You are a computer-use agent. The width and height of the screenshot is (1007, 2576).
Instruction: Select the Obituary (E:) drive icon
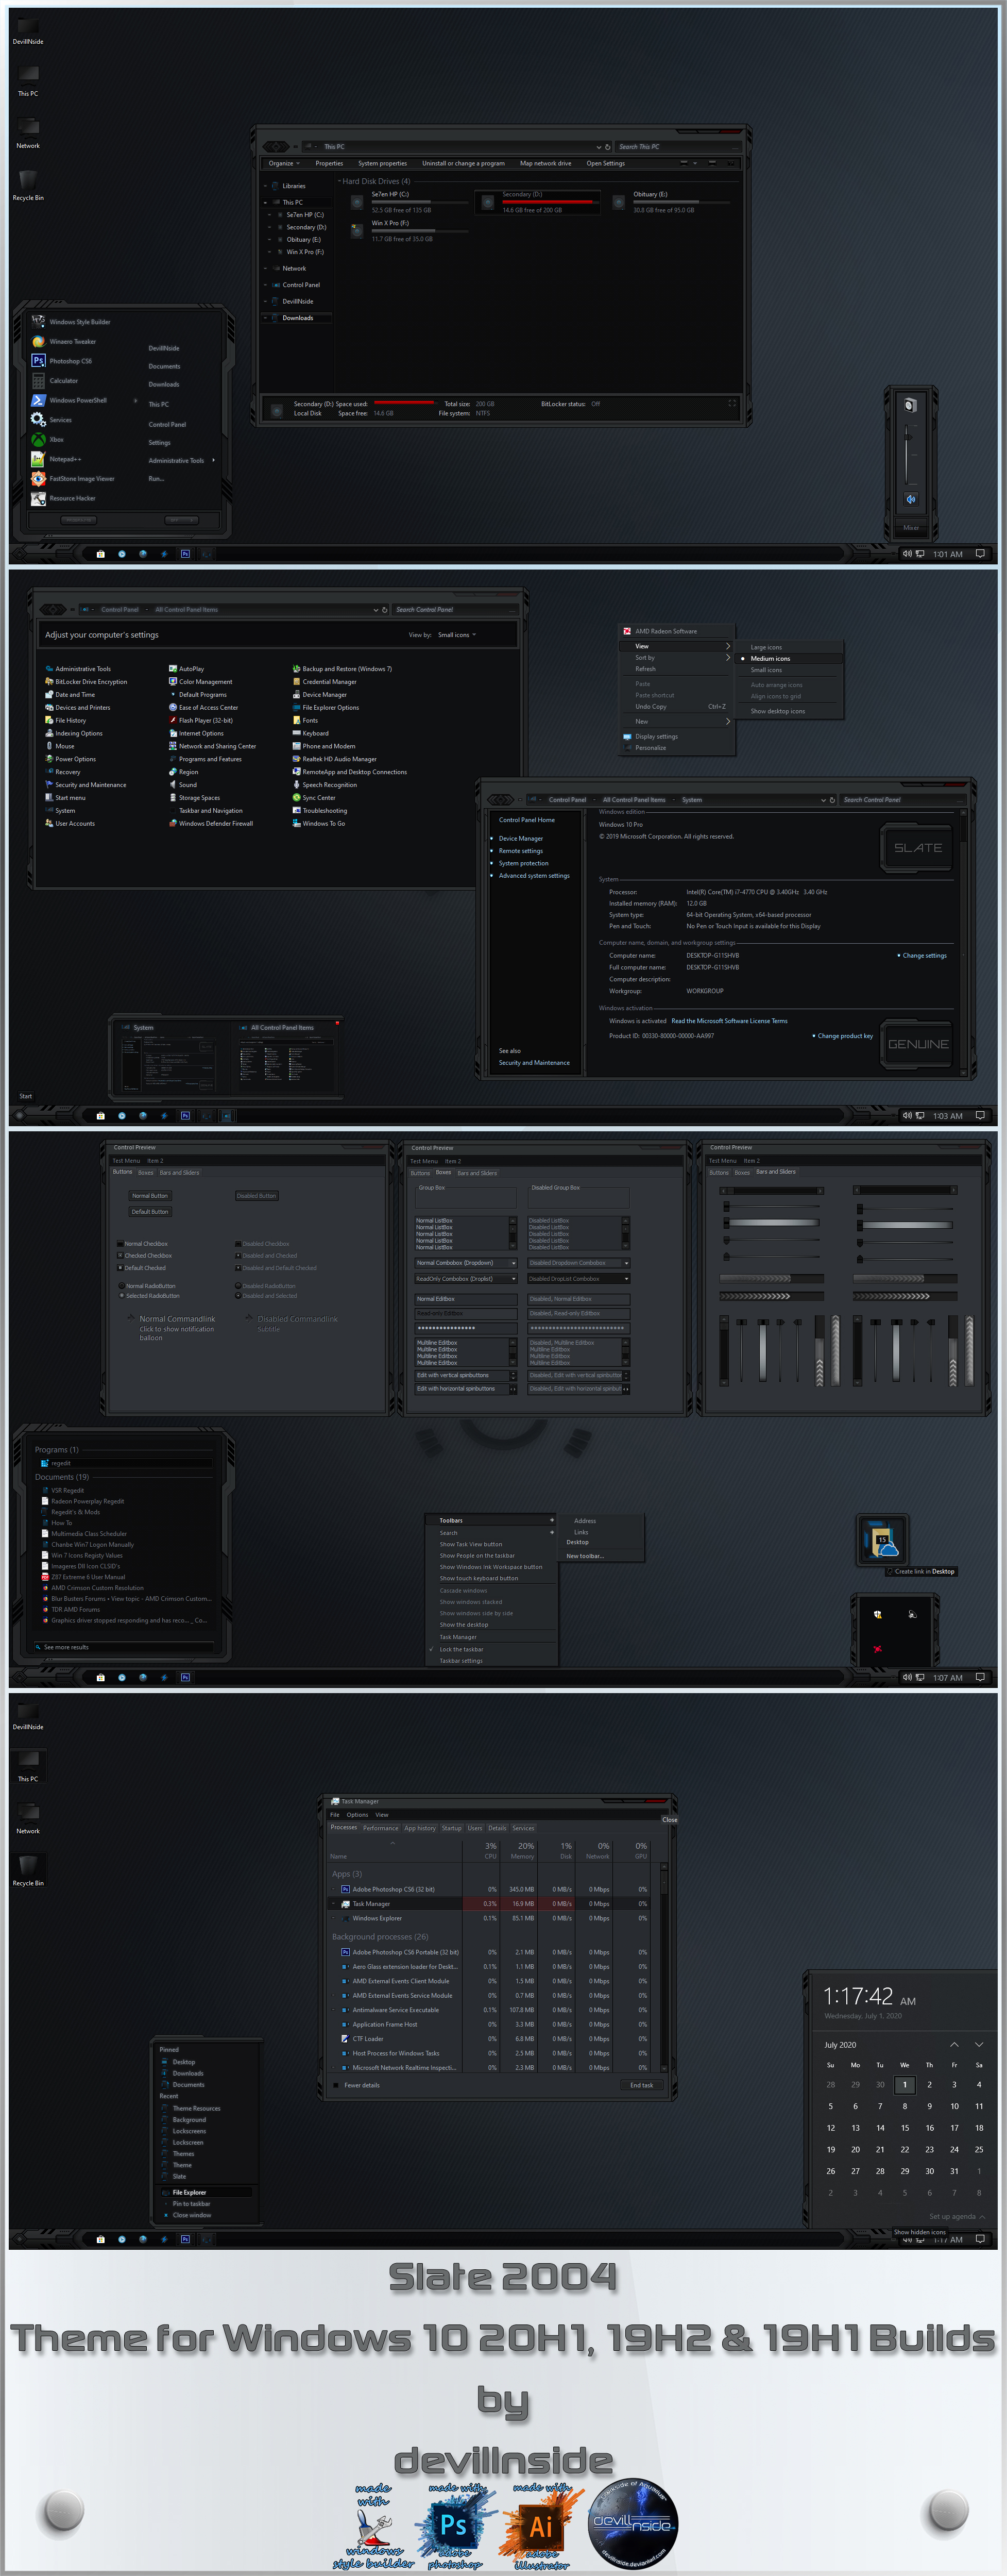point(619,202)
